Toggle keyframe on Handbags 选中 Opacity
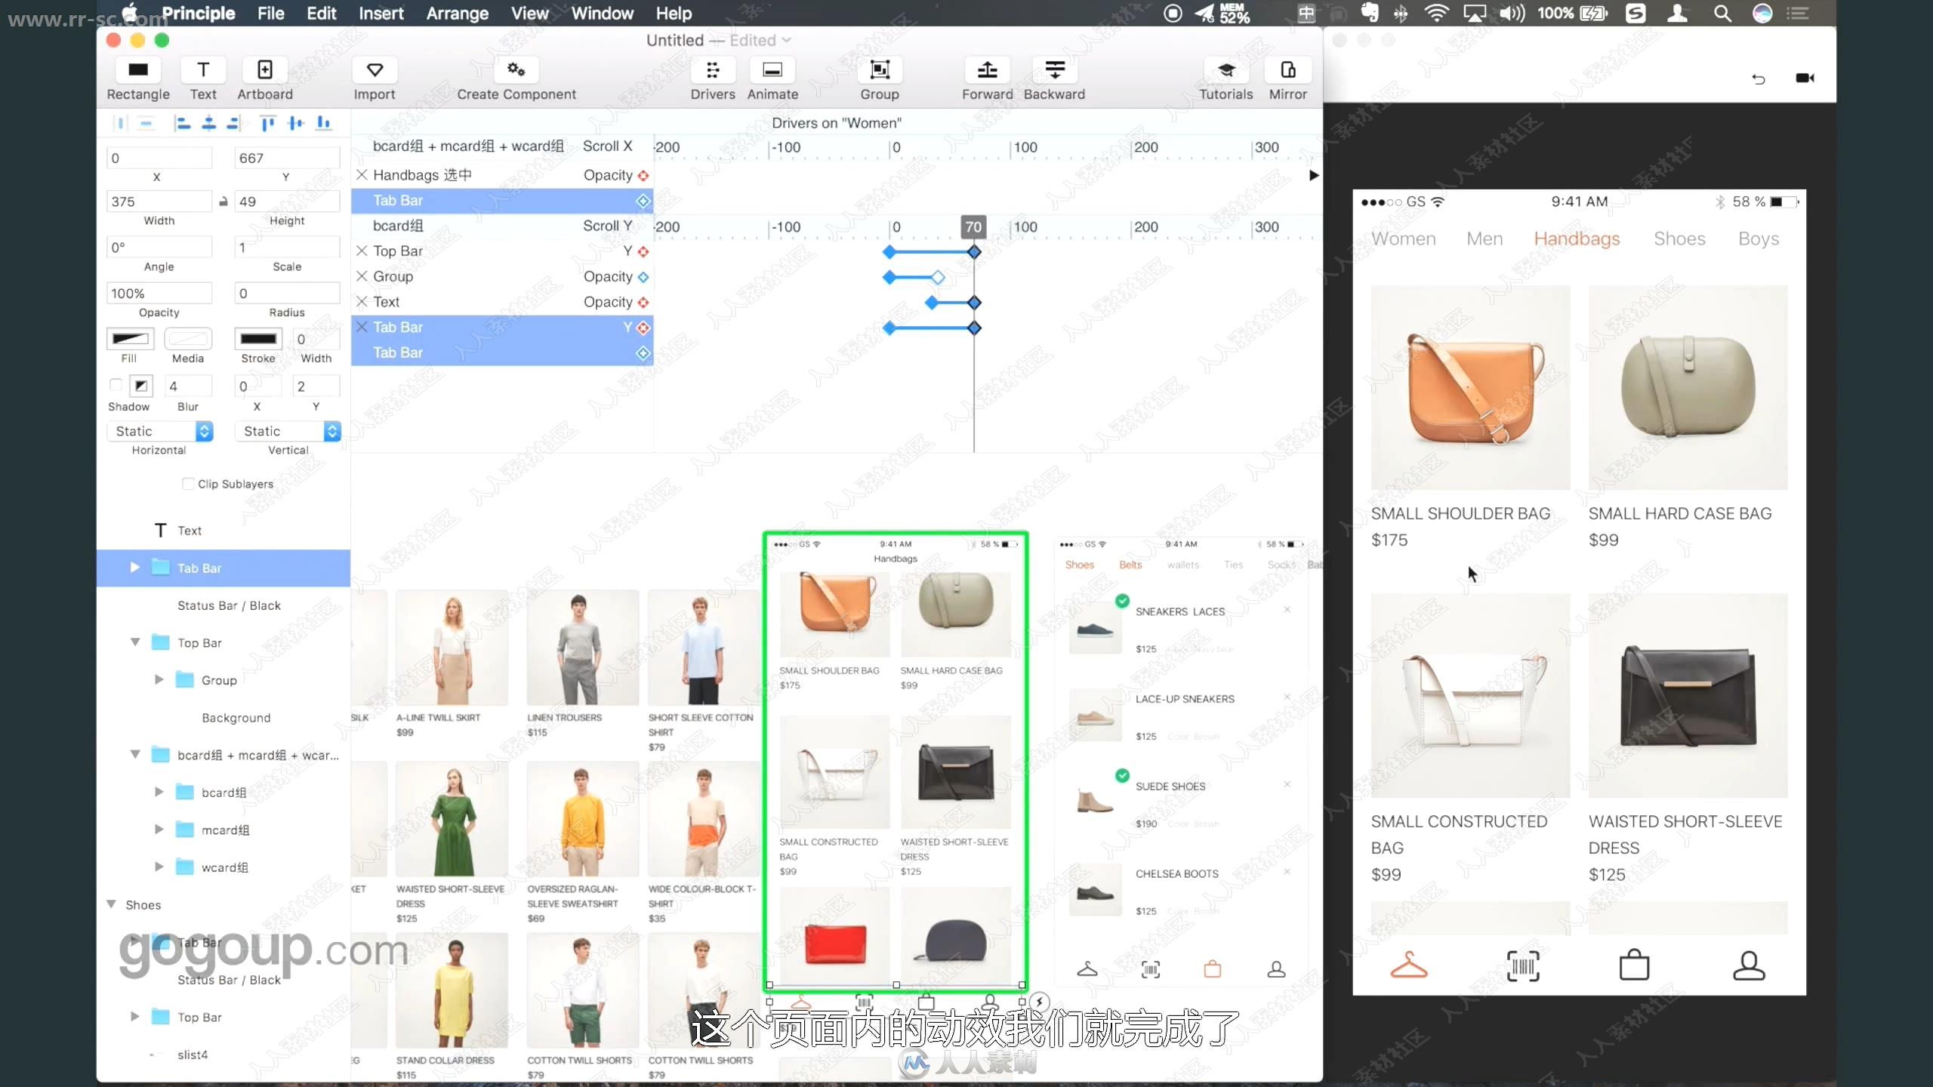This screenshot has width=1933, height=1087. (643, 175)
